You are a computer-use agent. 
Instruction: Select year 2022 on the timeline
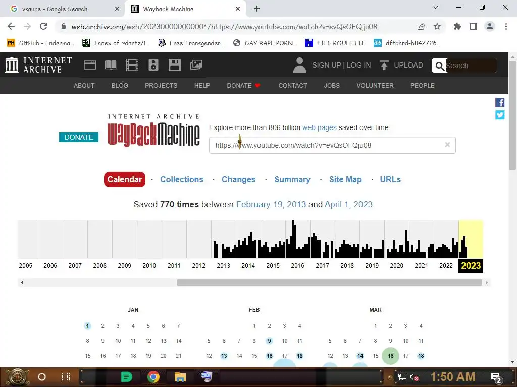[446, 266]
